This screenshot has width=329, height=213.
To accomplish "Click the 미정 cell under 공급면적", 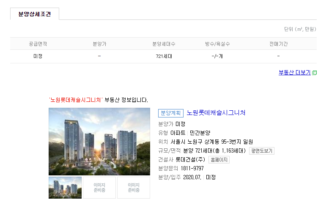I will (38, 56).
